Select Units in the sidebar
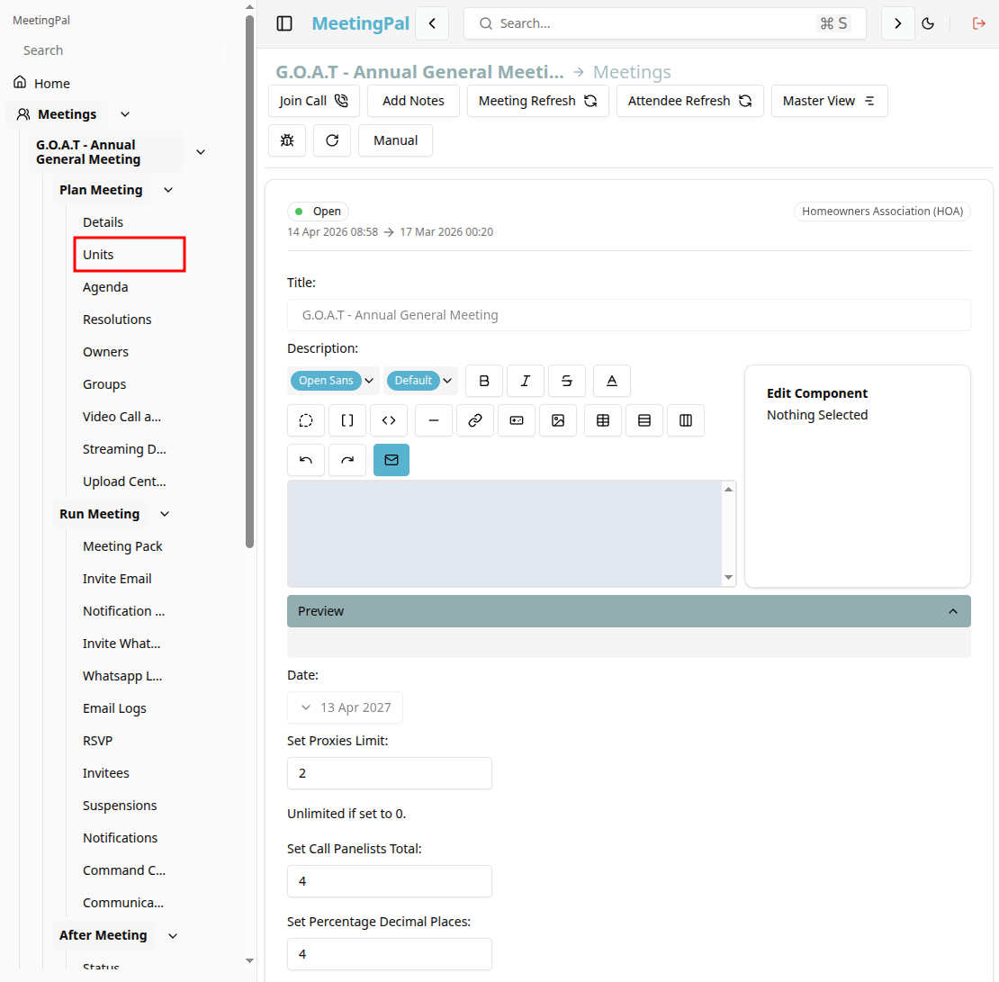Image resolution: width=999 pixels, height=982 pixels. 130,255
